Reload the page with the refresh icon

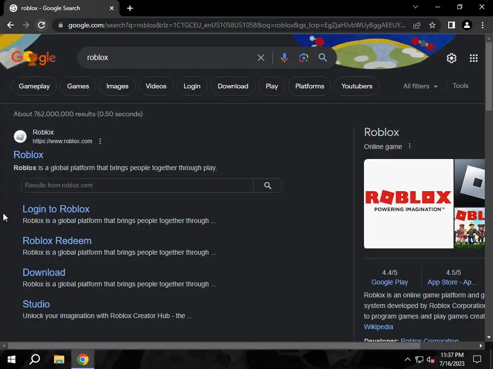pyautogui.click(x=41, y=25)
